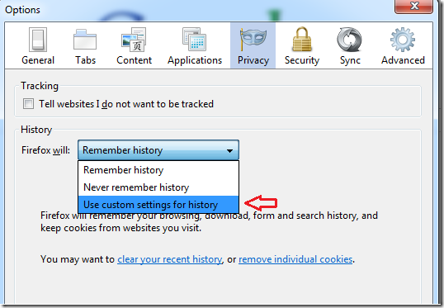Open the clear your recent history link
444x308 pixels.
click(170, 259)
